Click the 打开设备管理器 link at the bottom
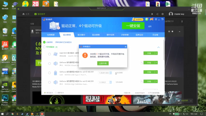Viewport: 206px width, 116px height. (x=153, y=93)
